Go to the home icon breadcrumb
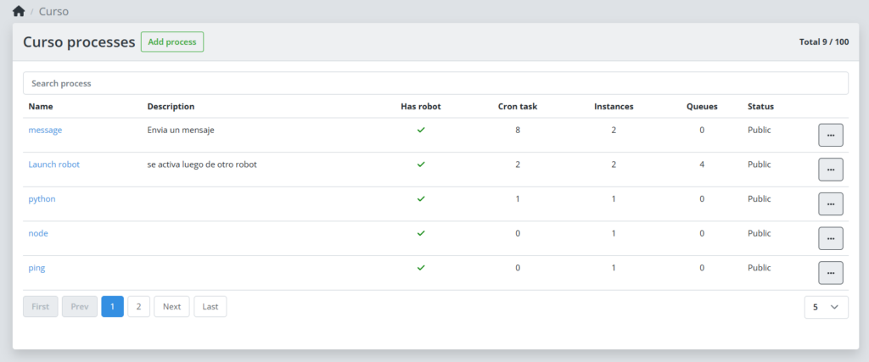 point(19,11)
